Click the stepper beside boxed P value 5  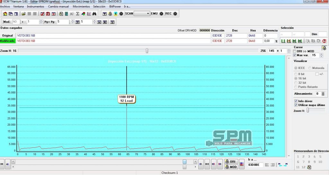click(x=94, y=22)
